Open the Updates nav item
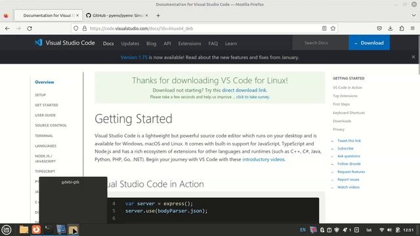The height and width of the screenshot is (236, 420). (x=130, y=43)
